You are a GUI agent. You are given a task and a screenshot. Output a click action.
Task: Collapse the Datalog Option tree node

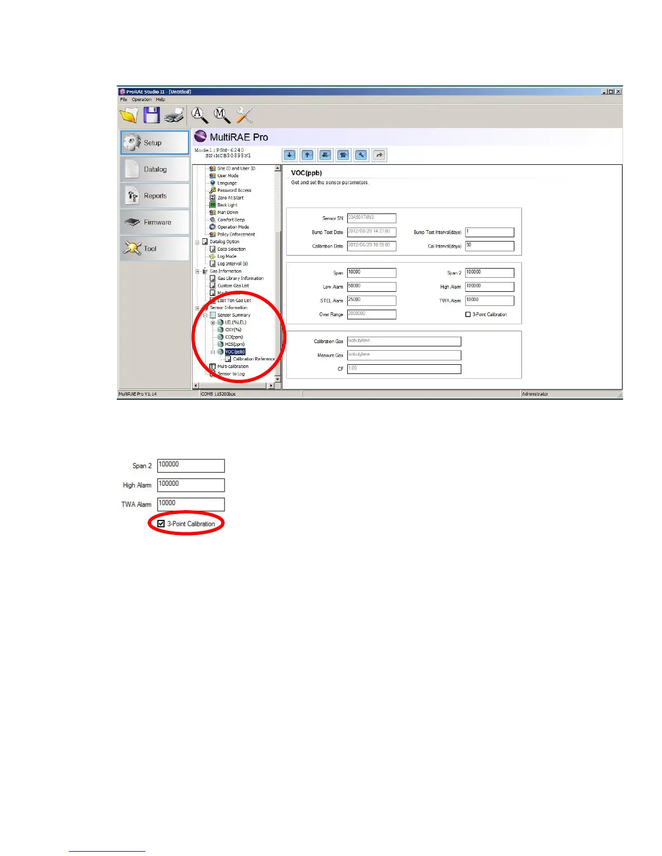[197, 242]
